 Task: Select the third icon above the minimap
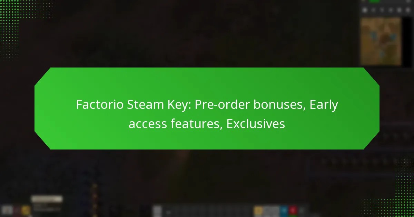pos(382,10)
